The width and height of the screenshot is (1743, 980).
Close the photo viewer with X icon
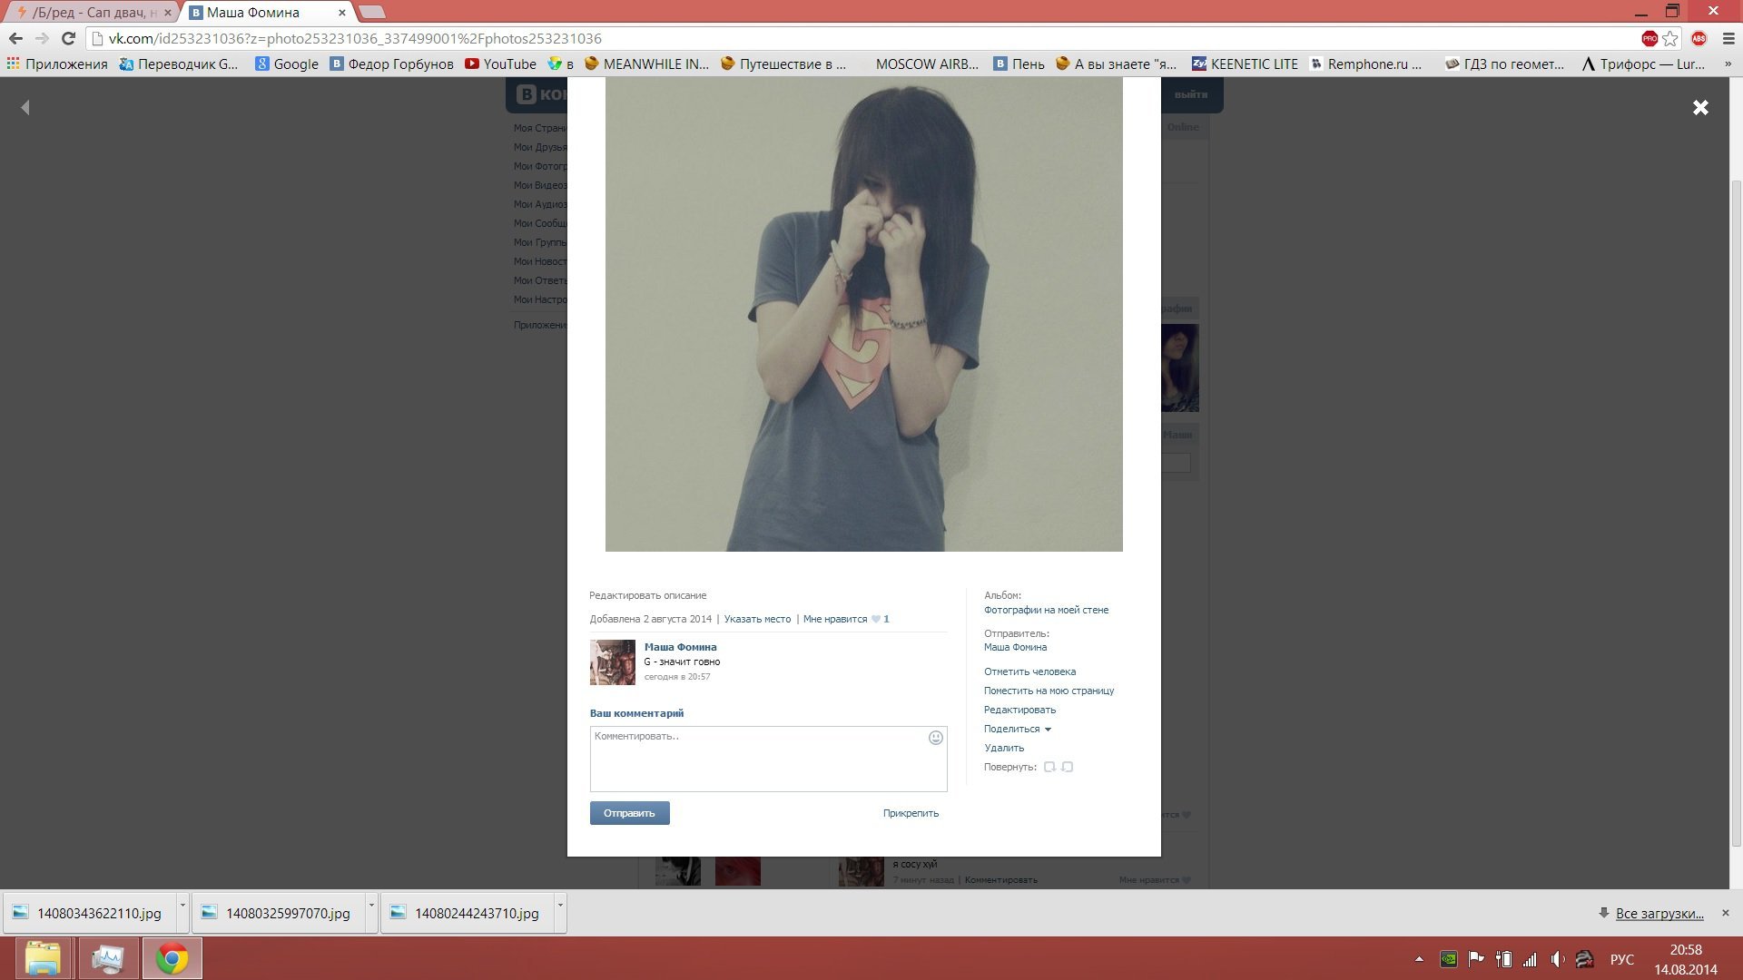point(1700,108)
